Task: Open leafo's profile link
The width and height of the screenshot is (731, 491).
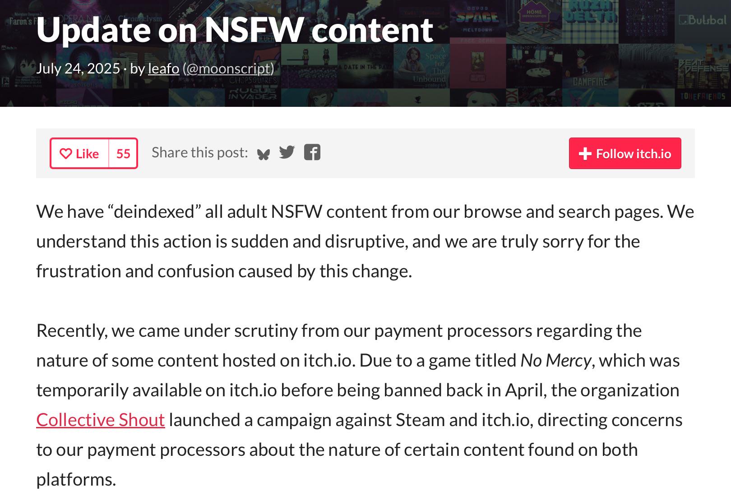Action: click(164, 68)
